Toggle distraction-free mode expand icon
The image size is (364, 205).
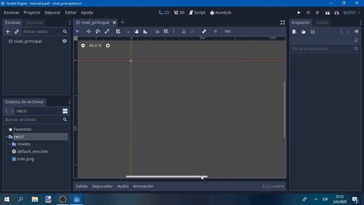click(x=283, y=22)
